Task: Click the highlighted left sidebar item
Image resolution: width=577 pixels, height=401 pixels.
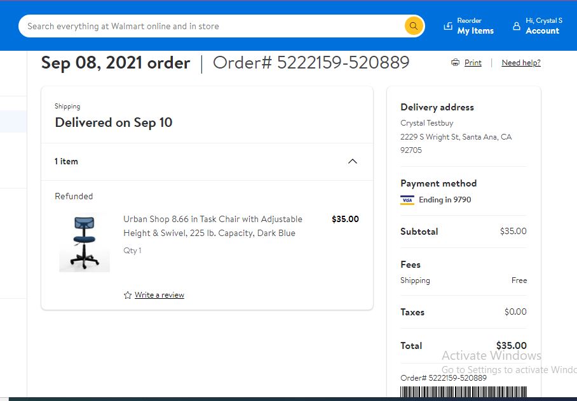Action: 13,121
